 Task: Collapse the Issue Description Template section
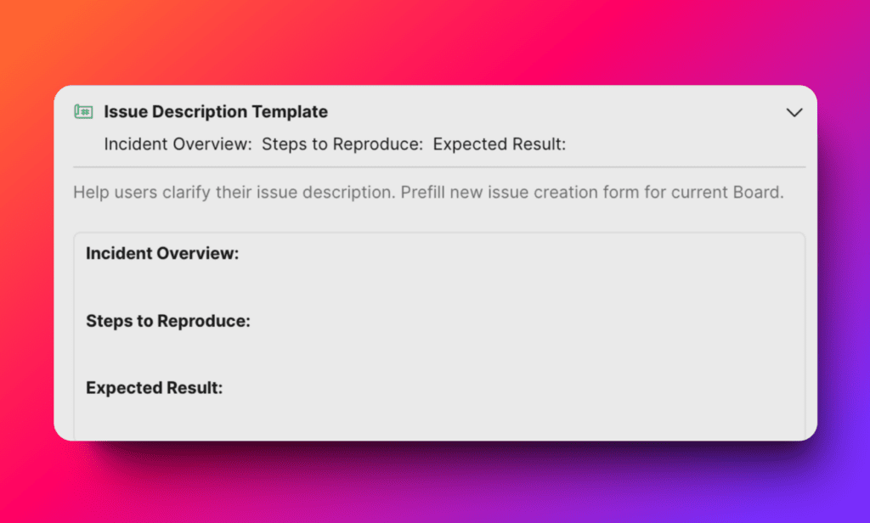[x=794, y=112]
